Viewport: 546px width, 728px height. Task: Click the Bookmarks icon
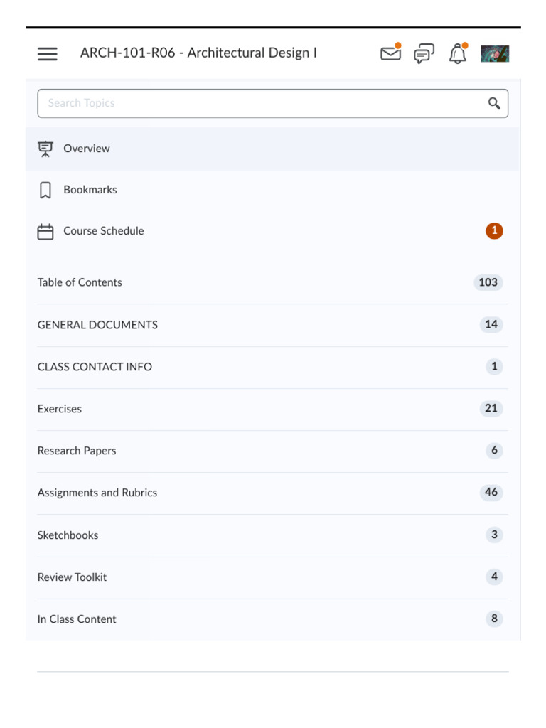45,190
